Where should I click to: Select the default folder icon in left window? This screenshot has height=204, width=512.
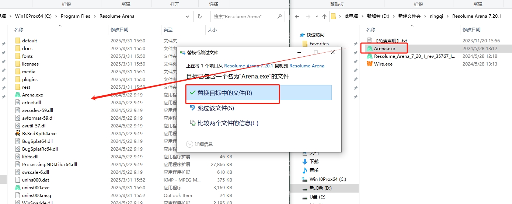(x=18, y=41)
